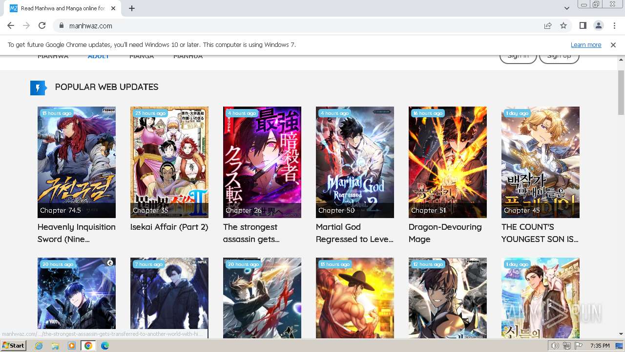Select the manhwaz browser tab
The image size is (625, 352).
pyautogui.click(x=62, y=8)
